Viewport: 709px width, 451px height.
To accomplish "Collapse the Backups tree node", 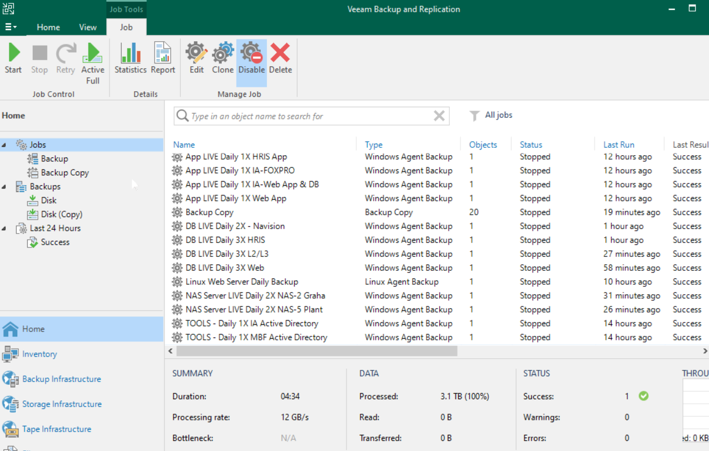I will (4, 187).
